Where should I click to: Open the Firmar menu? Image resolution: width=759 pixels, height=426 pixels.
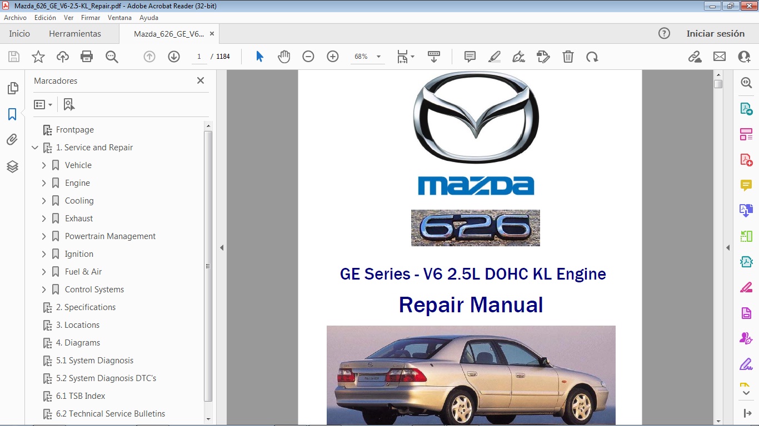(91, 18)
